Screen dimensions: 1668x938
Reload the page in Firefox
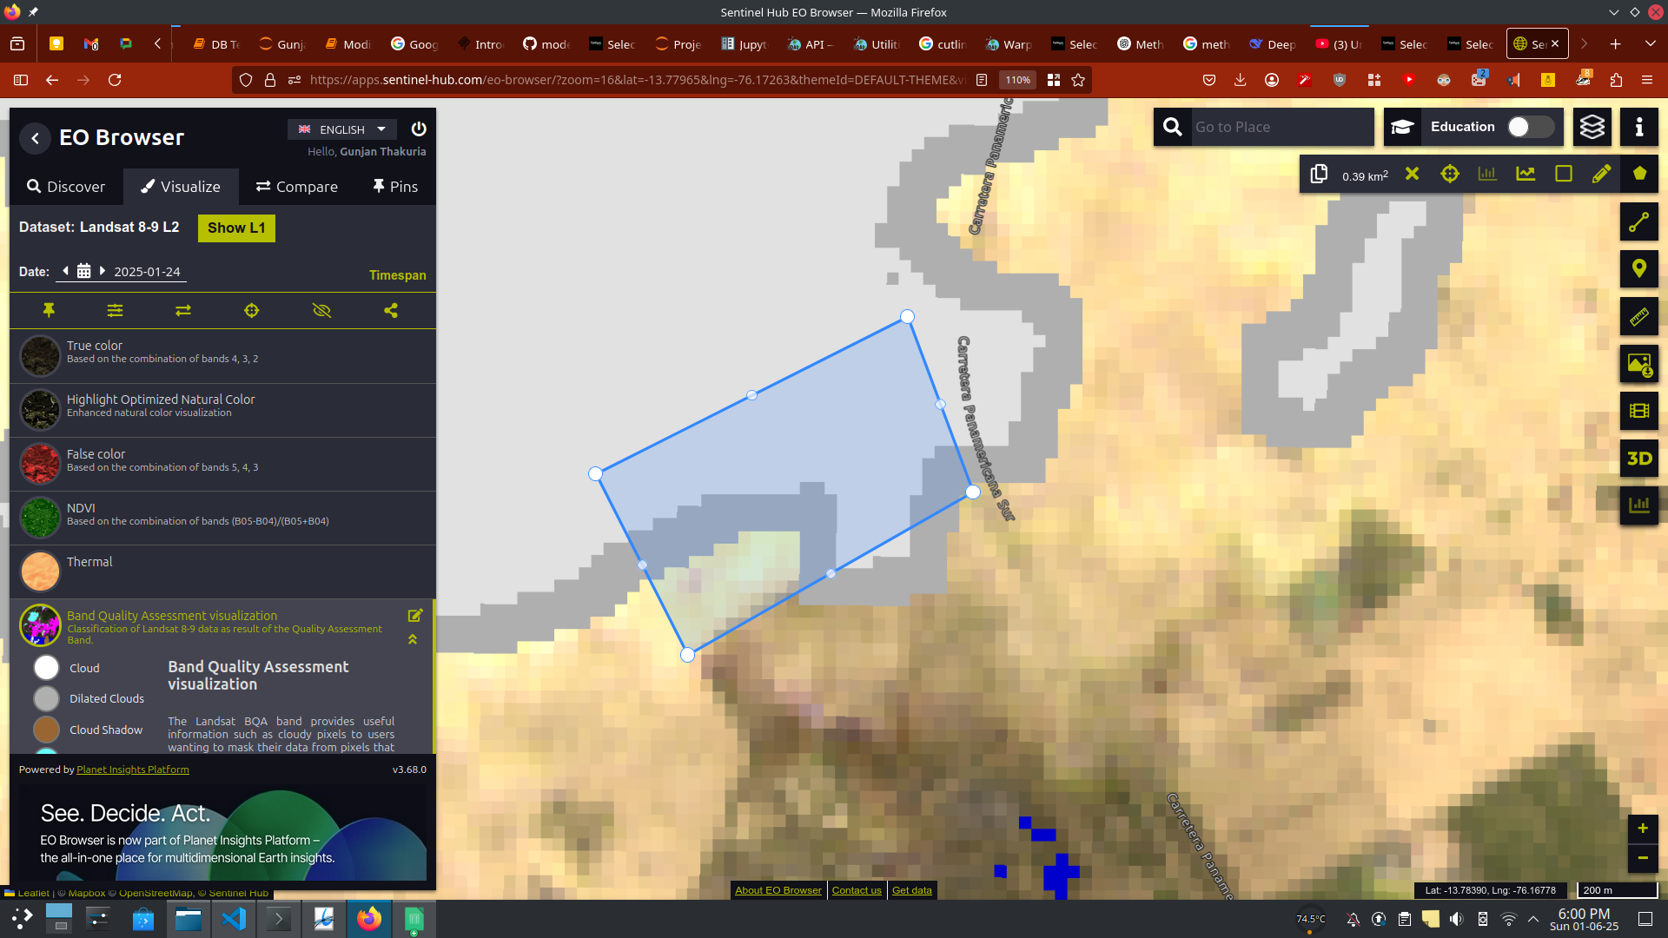coord(115,80)
